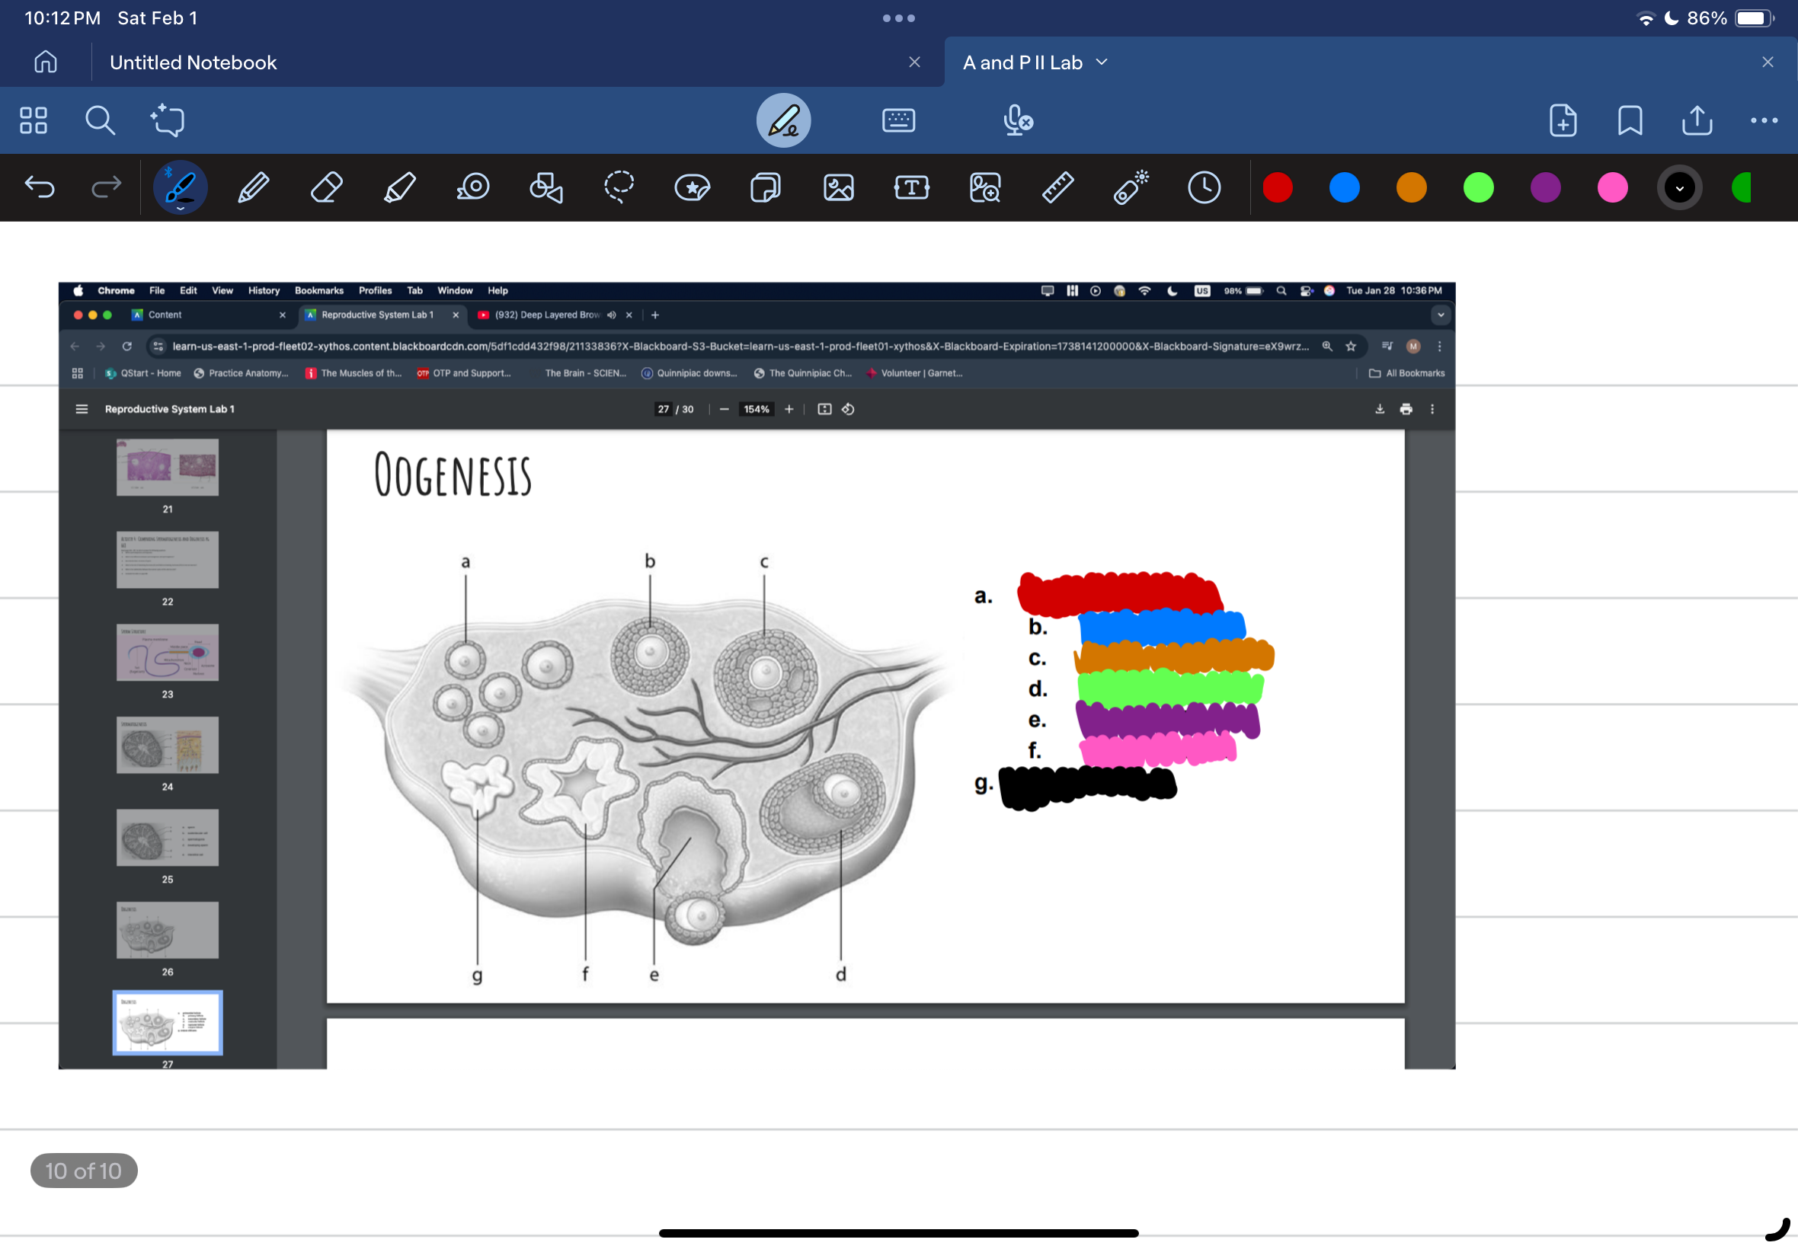Select the shape recognition tool
1798x1249 pixels.
coord(548,188)
